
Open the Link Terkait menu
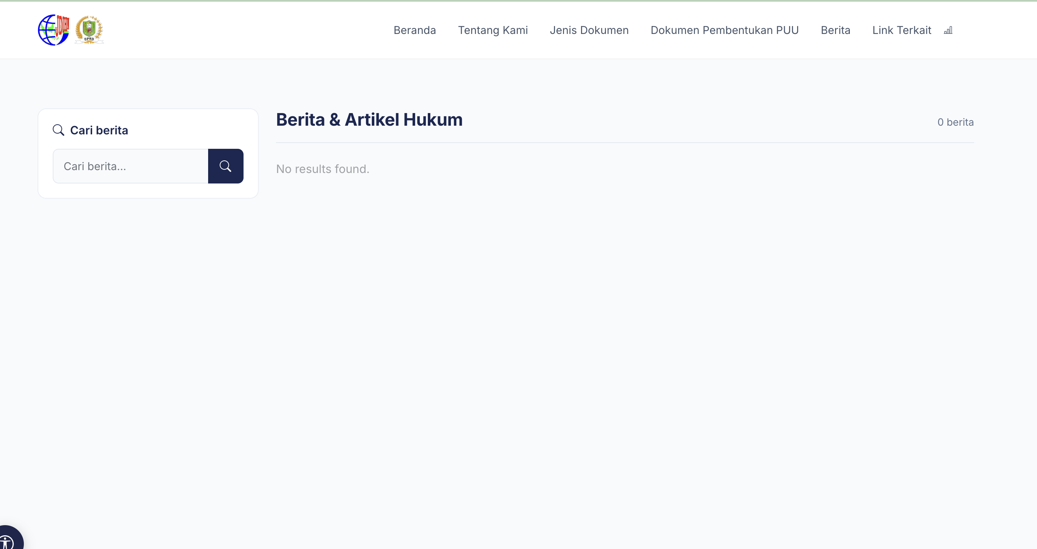(902, 30)
